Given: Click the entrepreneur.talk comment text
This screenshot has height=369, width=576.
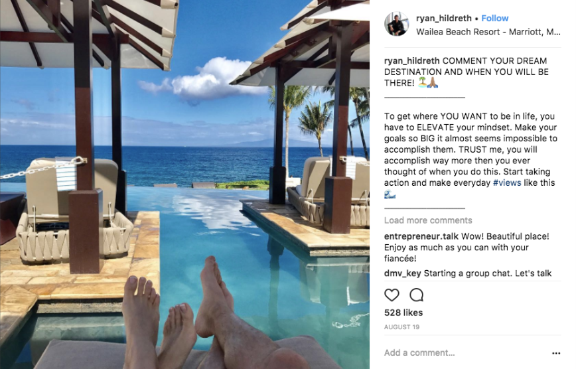Looking at the screenshot, I should pyautogui.click(x=467, y=248).
